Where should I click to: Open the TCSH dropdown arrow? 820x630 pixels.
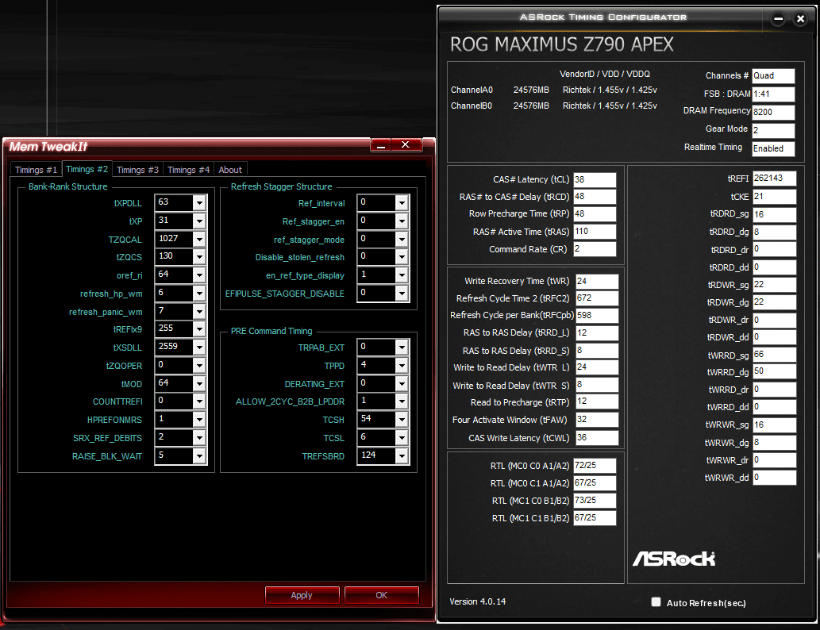coord(402,420)
